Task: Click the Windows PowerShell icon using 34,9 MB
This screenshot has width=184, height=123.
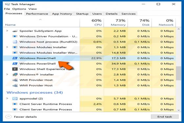Action: click(15, 63)
